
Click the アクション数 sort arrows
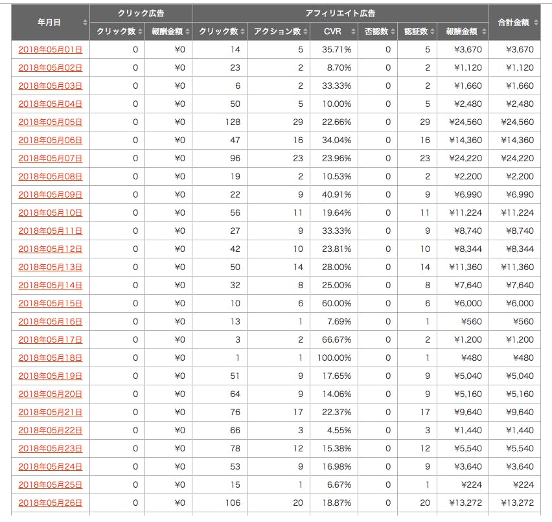pyautogui.click(x=306, y=32)
